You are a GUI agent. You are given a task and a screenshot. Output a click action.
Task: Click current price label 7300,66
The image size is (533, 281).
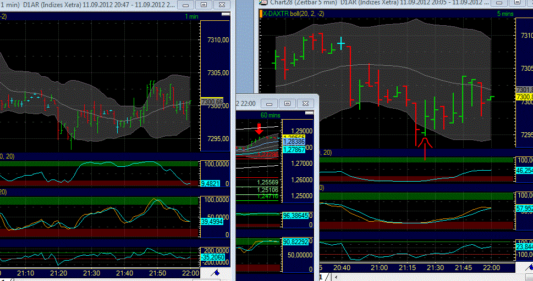click(212, 102)
